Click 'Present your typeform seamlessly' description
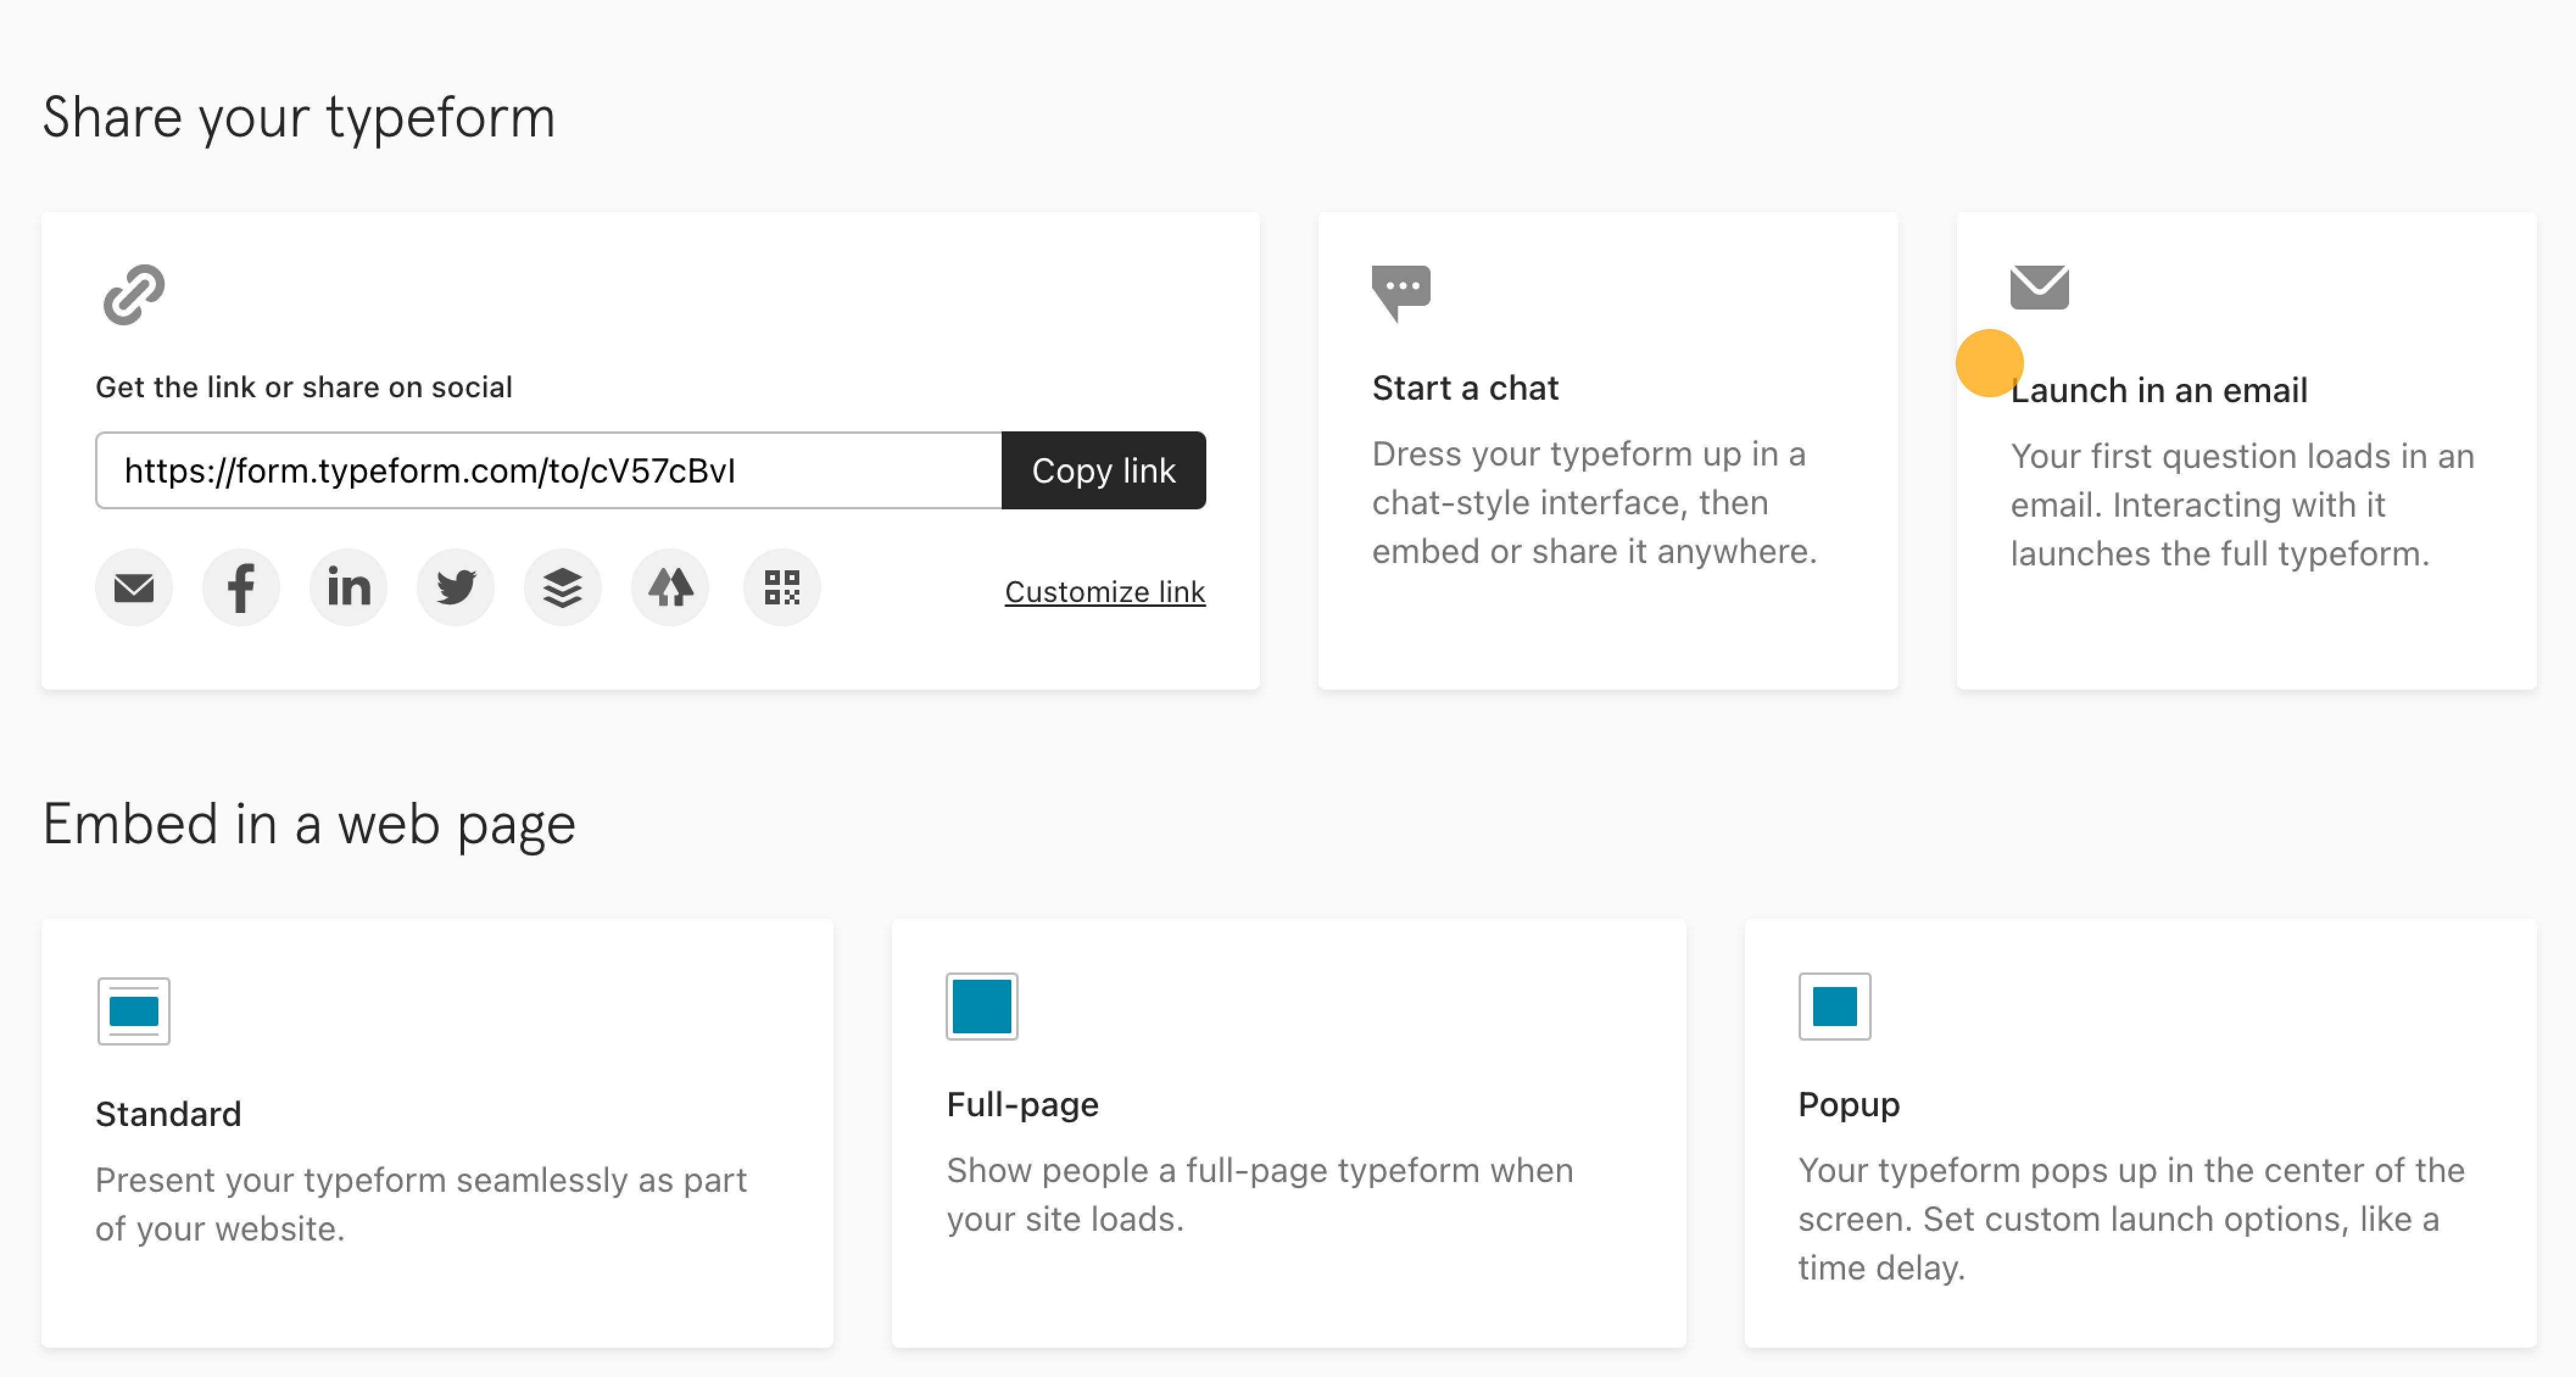The width and height of the screenshot is (2576, 1377). pyautogui.click(x=421, y=1204)
